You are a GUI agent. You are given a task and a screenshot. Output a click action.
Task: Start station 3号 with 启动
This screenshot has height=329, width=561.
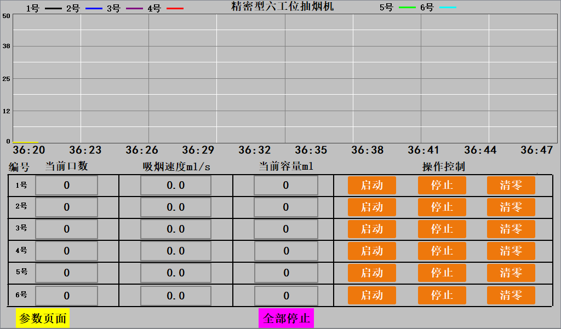pyautogui.click(x=372, y=229)
